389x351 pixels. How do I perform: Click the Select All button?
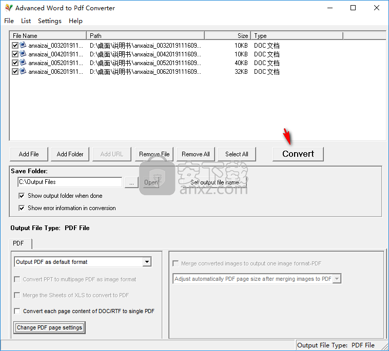coord(237,154)
